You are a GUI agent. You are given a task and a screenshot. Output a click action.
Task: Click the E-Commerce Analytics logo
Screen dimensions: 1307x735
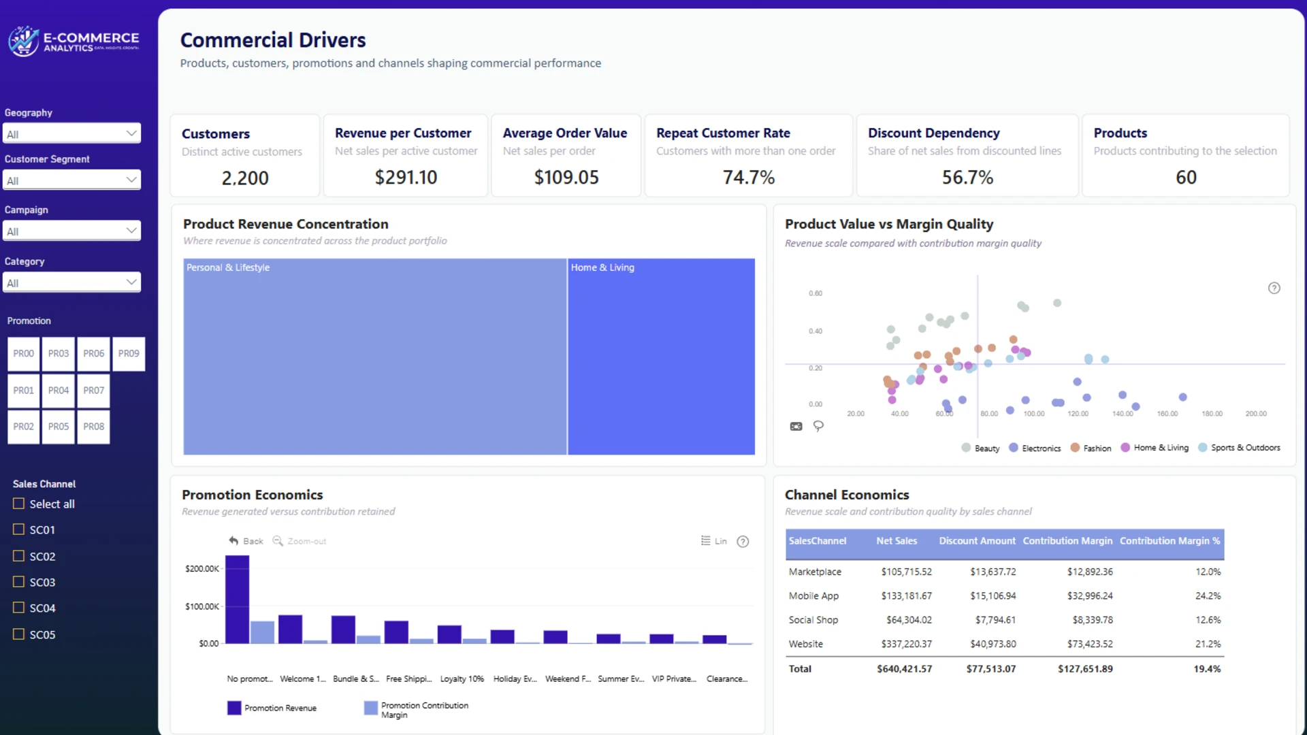pos(74,41)
